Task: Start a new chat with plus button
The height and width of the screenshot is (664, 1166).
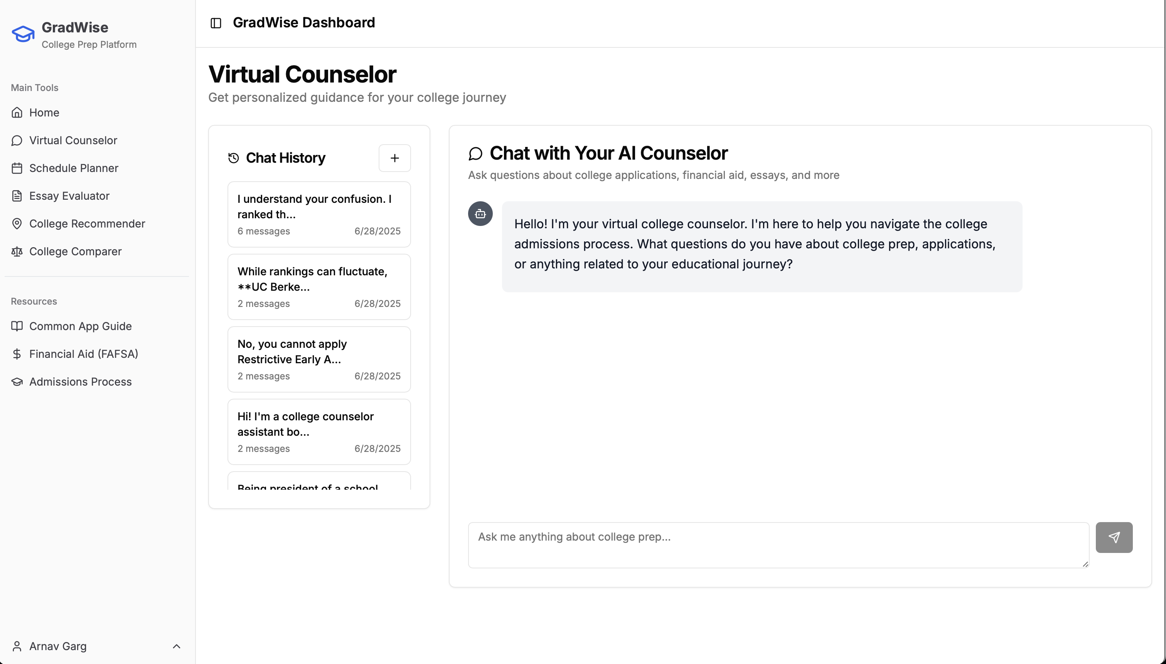Action: point(394,158)
